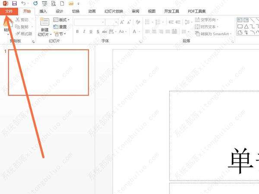Click the Cut scissors icon (剪切)
The height and width of the screenshot is (194, 259).
click(18, 20)
